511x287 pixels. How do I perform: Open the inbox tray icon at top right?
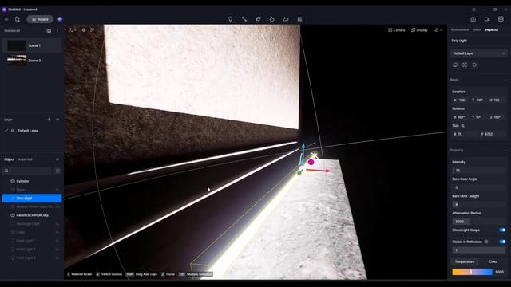tap(501, 19)
